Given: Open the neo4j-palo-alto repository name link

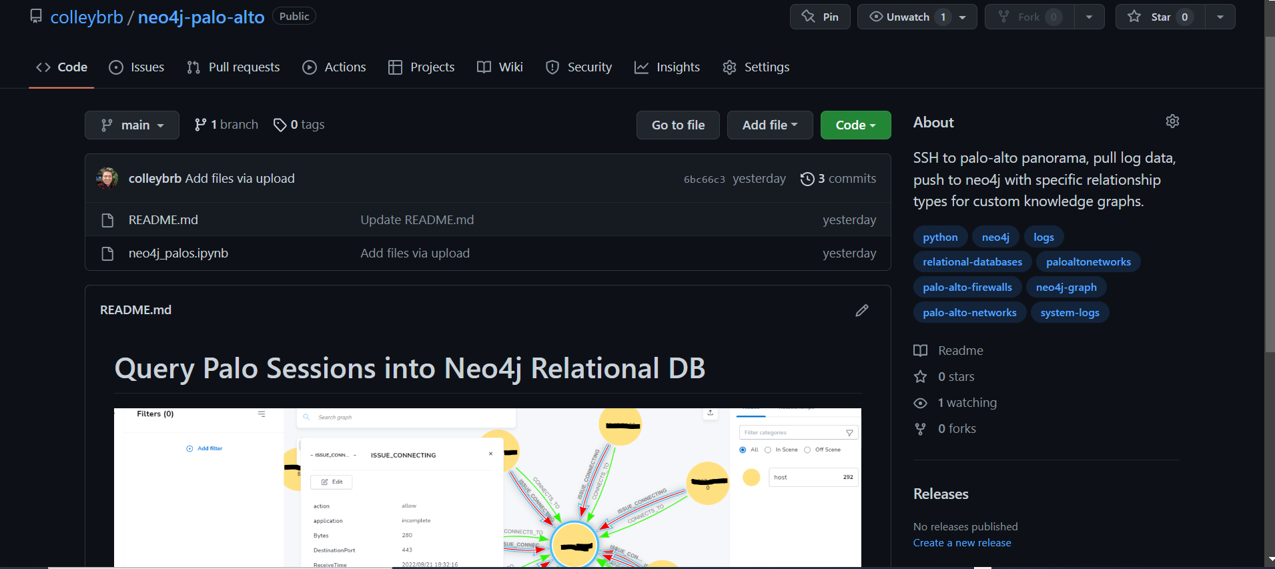Looking at the screenshot, I should pyautogui.click(x=201, y=17).
